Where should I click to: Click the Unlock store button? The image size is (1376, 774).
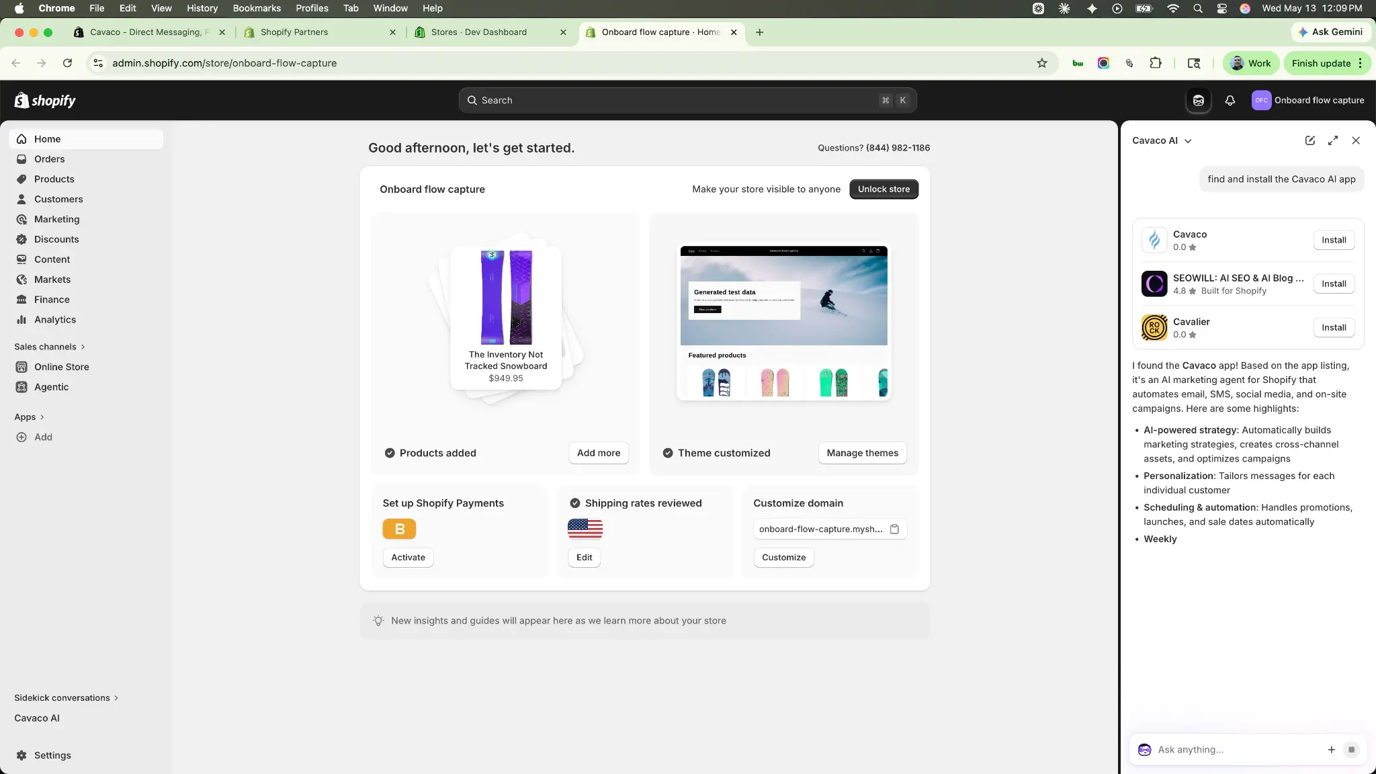coord(884,189)
